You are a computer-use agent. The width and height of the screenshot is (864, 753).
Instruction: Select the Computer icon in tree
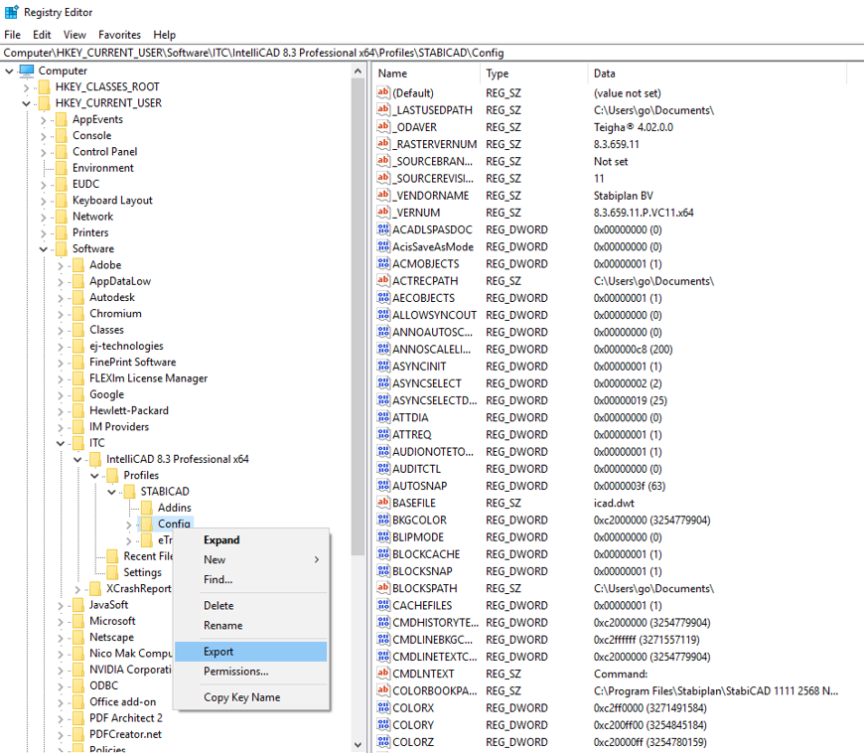tap(27, 70)
